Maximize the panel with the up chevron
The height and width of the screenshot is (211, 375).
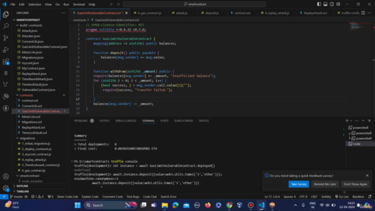click(x=363, y=121)
